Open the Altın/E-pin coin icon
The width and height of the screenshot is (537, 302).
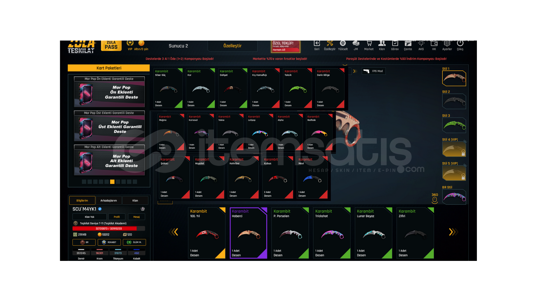(141, 43)
